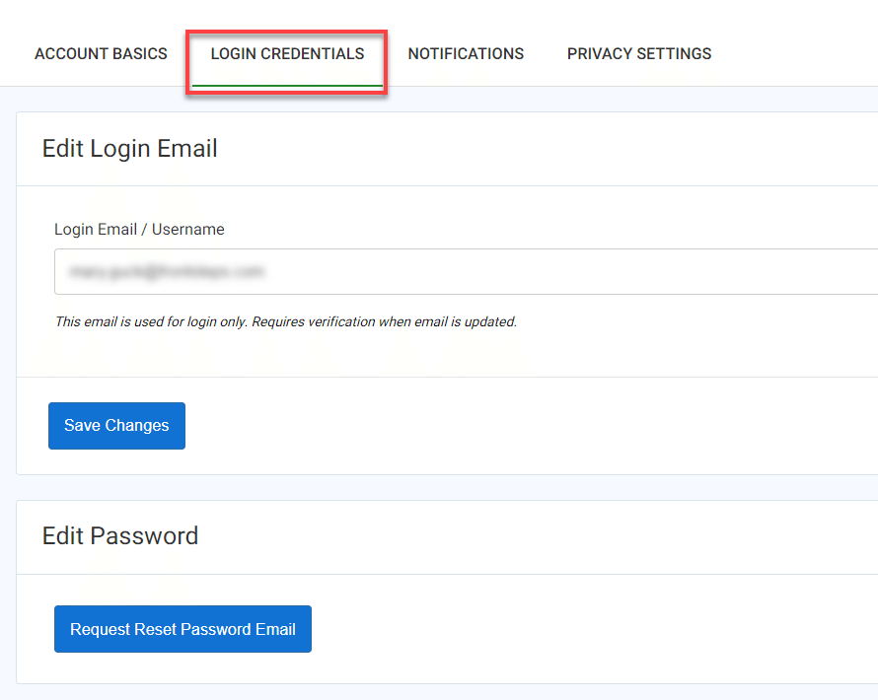Select the Login Credentials tab
Screen dimensions: 878x700
(x=287, y=53)
